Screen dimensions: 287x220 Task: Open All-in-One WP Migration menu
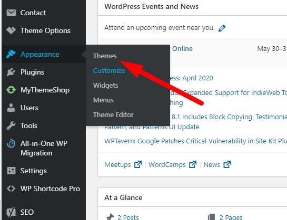[x=44, y=148]
